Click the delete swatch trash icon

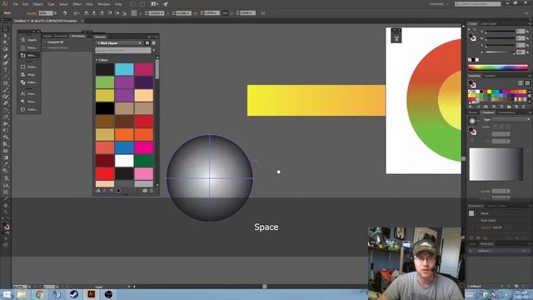[524, 107]
